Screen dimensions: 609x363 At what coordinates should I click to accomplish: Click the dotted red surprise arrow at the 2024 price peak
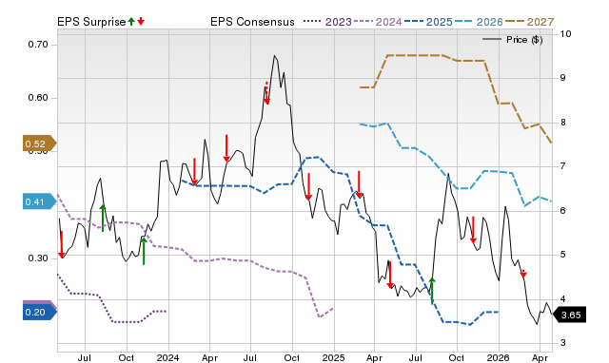266,93
